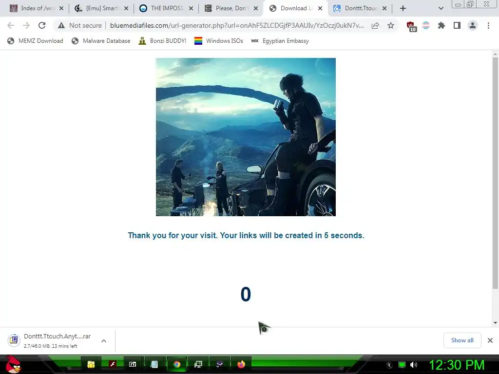Open the computer monitor taskbar icon
This screenshot has width=499, height=374.
click(198, 364)
